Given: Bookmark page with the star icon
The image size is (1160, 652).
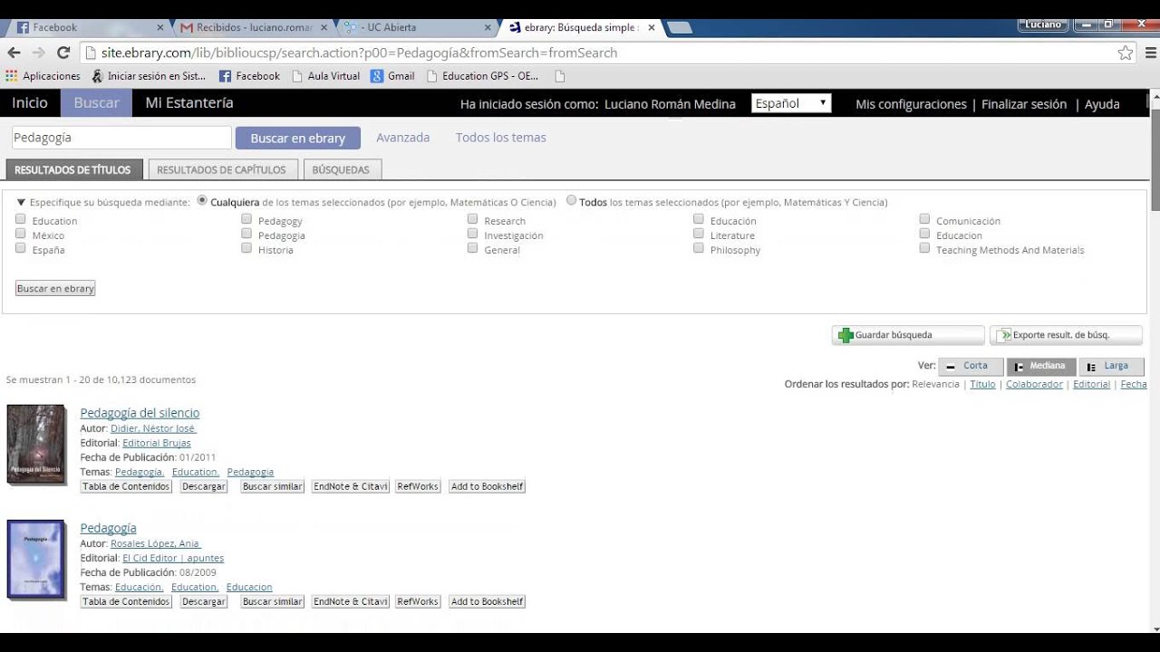Looking at the screenshot, I should [1126, 53].
